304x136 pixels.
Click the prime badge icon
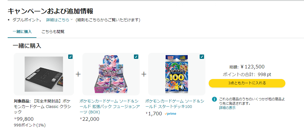click(170, 114)
